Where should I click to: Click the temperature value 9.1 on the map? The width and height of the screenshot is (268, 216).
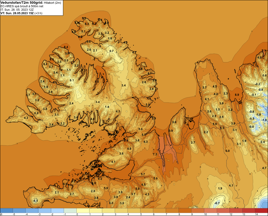[x=264, y=50]
